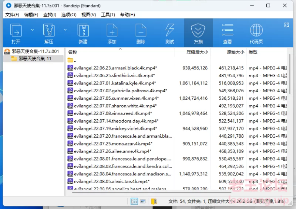Image resolution: width=296 pixels, height=209 pixels.
Task: Expand the Extract button dropdown arrow
Action: click(65, 30)
